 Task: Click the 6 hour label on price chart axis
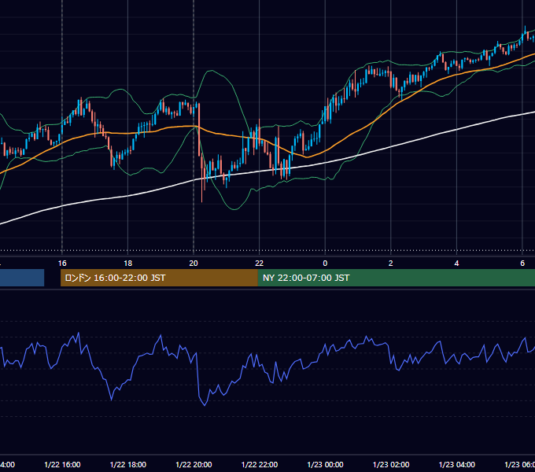click(522, 264)
